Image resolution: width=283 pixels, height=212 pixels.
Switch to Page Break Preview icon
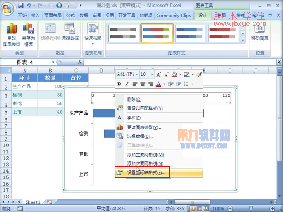click(x=206, y=209)
